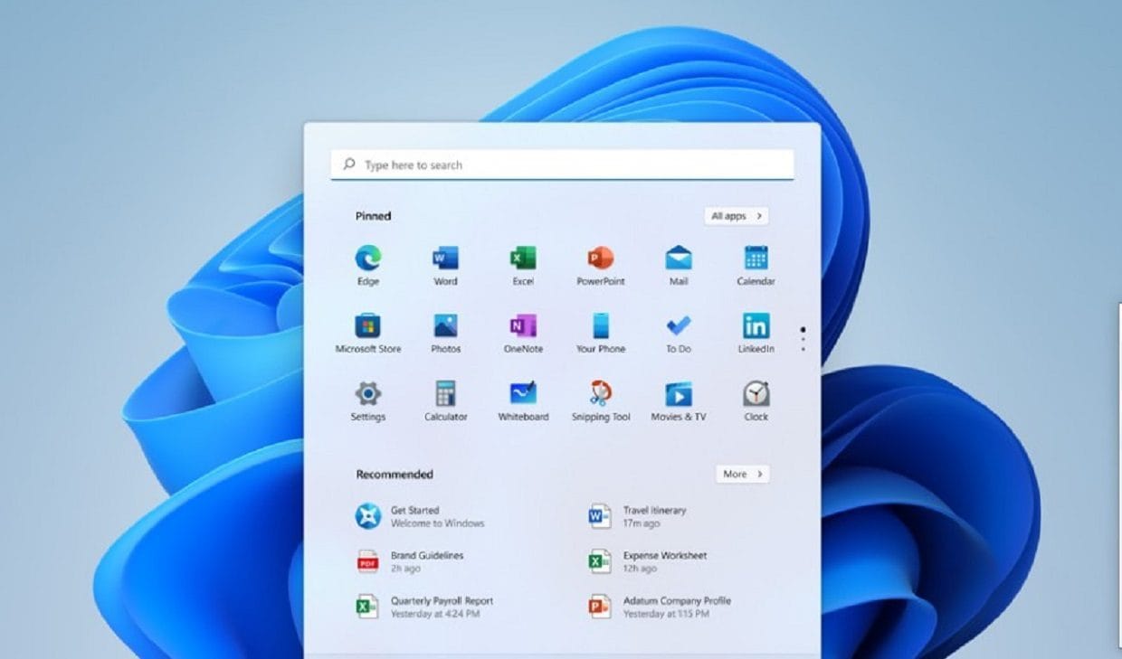1122x659 pixels.
Task: Launch the Photos app
Action: pyautogui.click(x=445, y=334)
